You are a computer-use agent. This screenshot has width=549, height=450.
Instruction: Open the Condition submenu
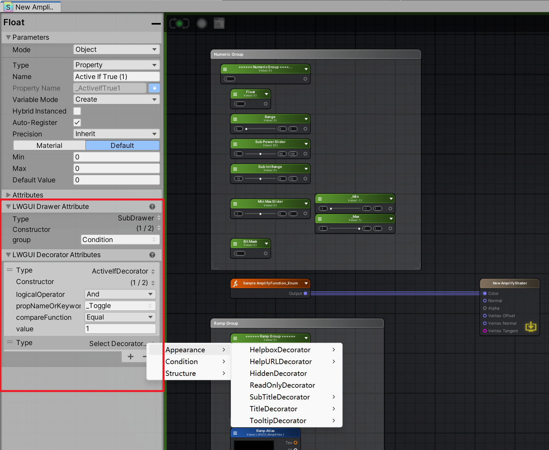coord(189,361)
